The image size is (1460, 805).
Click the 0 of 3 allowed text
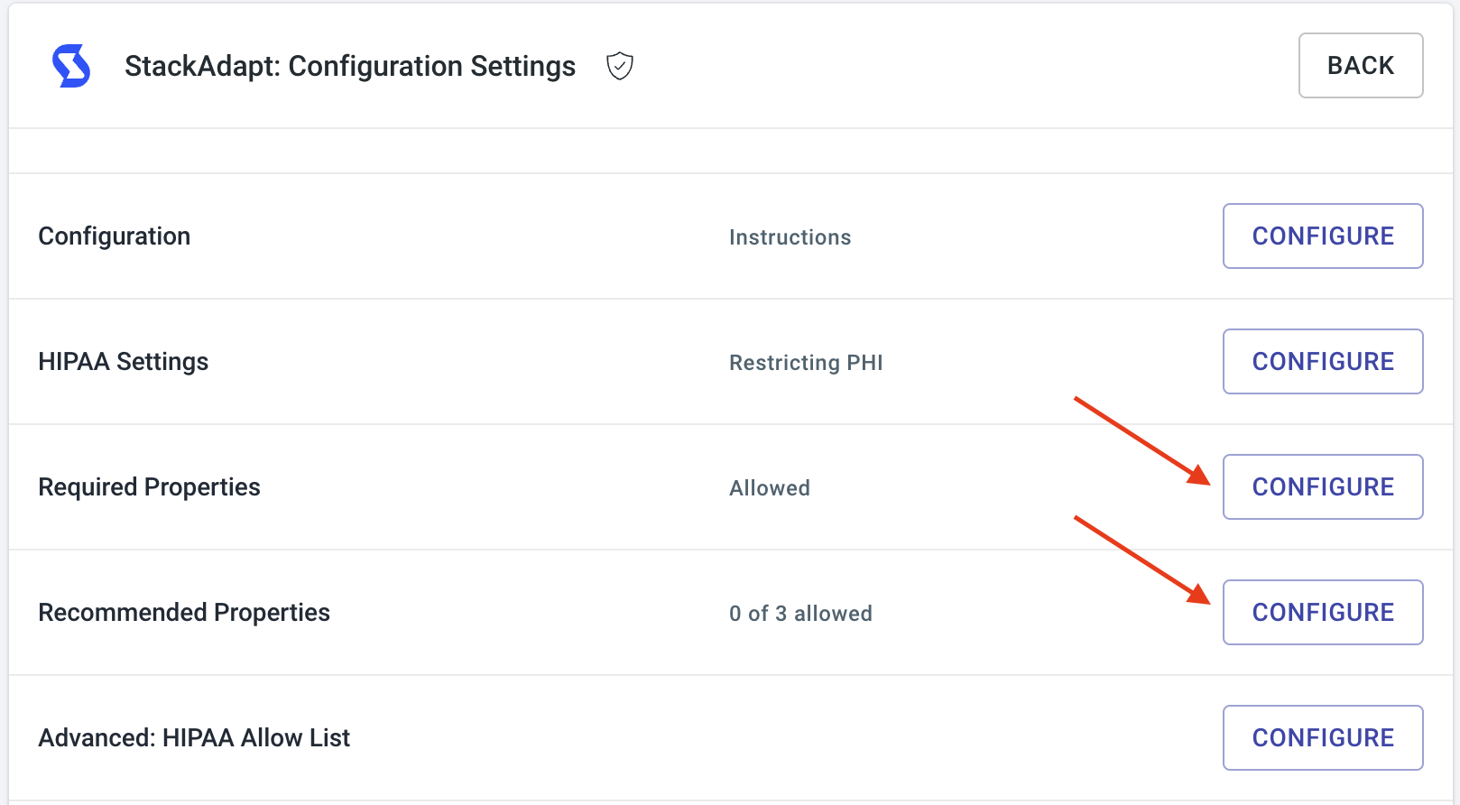pos(800,614)
